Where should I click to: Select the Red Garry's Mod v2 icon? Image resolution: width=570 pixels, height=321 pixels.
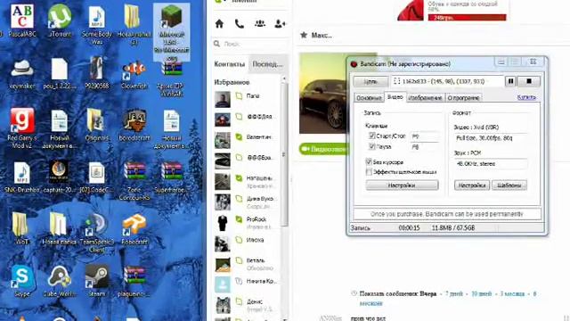22,128
